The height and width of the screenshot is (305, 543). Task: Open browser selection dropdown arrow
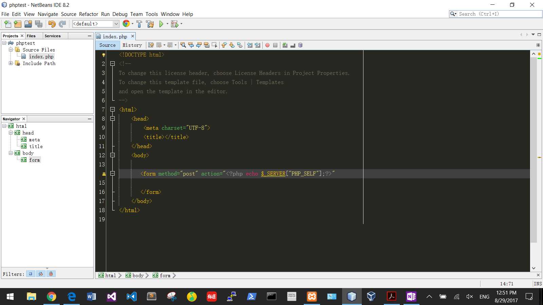pyautogui.click(x=132, y=24)
